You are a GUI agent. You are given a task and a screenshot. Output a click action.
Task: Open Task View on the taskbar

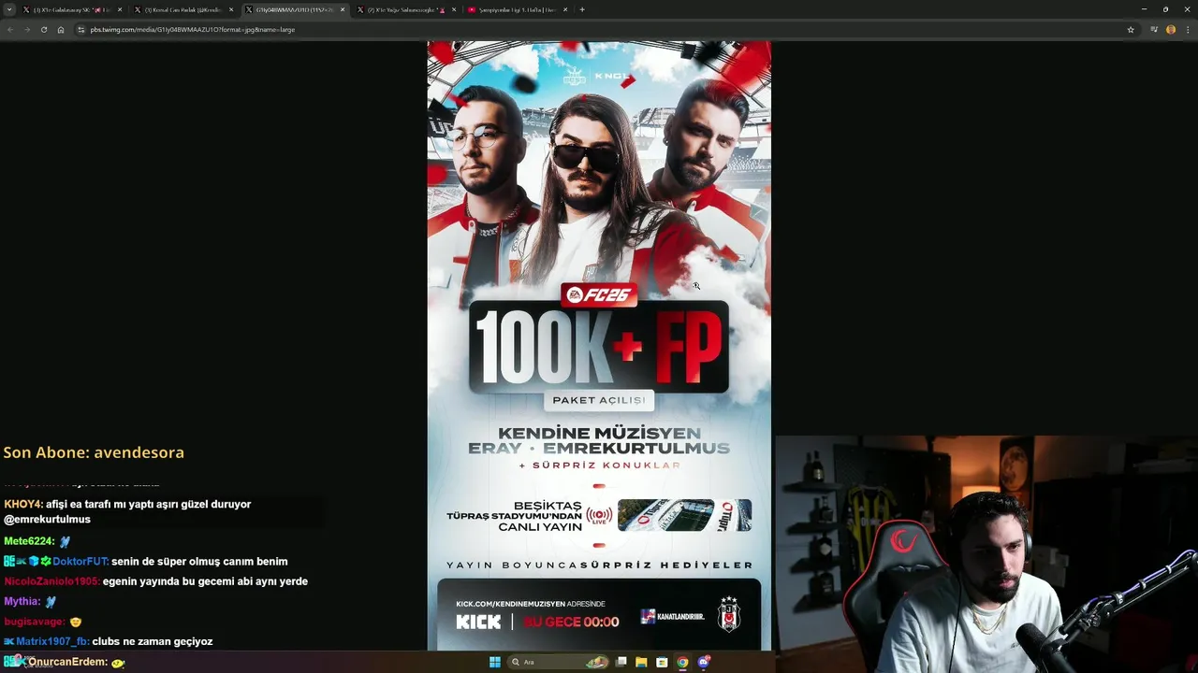point(621,662)
